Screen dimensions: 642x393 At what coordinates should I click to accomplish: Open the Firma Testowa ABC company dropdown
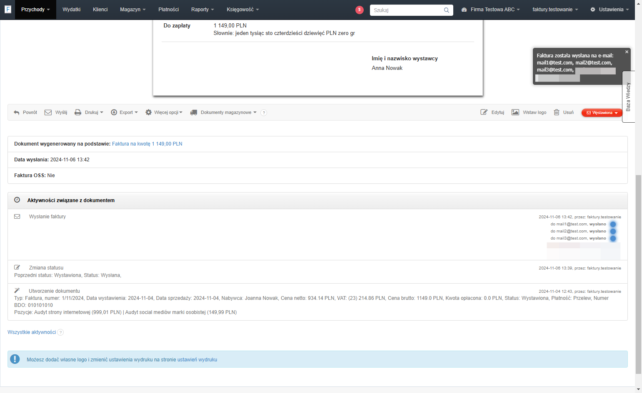pos(490,10)
